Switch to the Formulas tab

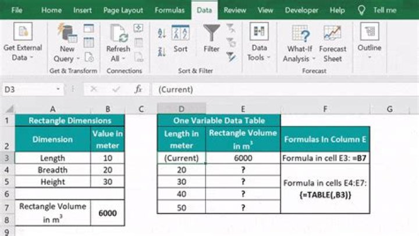[170, 10]
